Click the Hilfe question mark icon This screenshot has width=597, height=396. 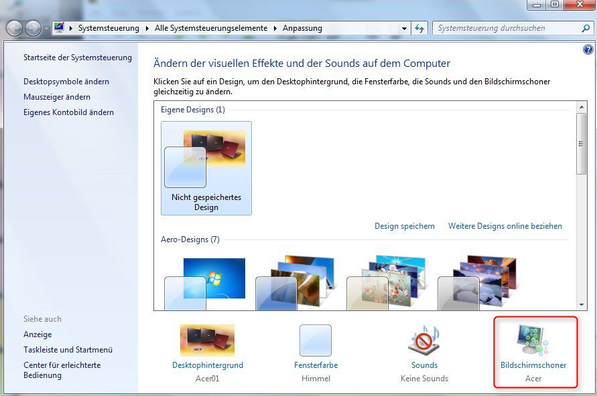click(x=588, y=49)
